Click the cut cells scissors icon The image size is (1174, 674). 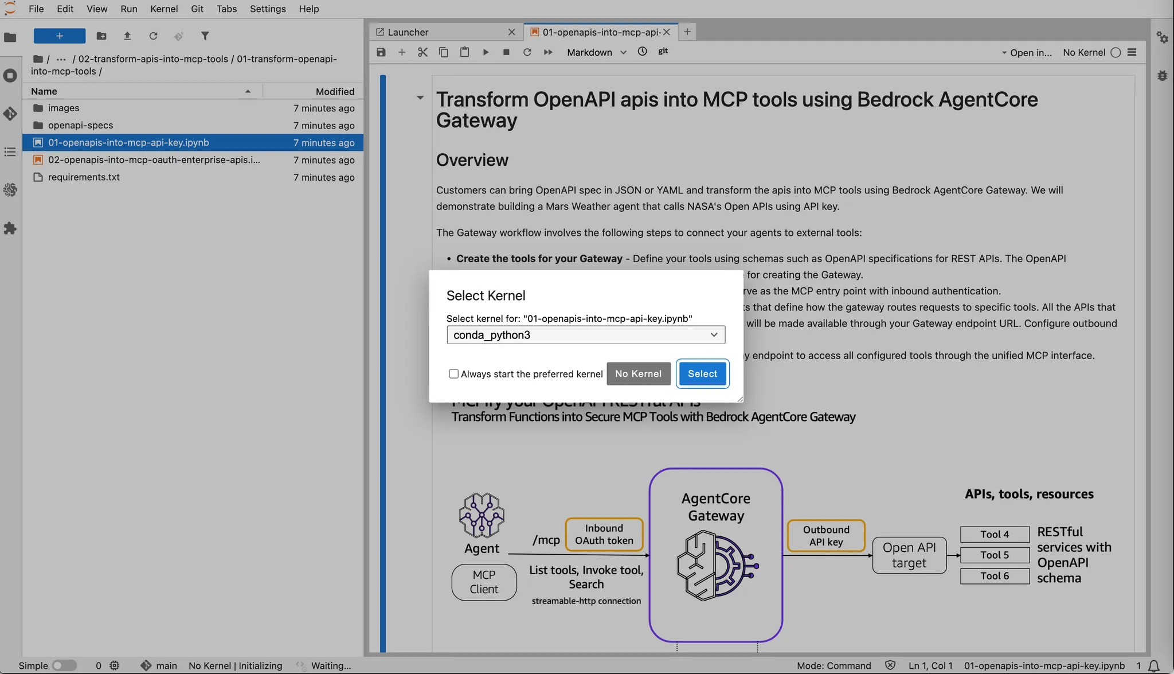(x=422, y=52)
